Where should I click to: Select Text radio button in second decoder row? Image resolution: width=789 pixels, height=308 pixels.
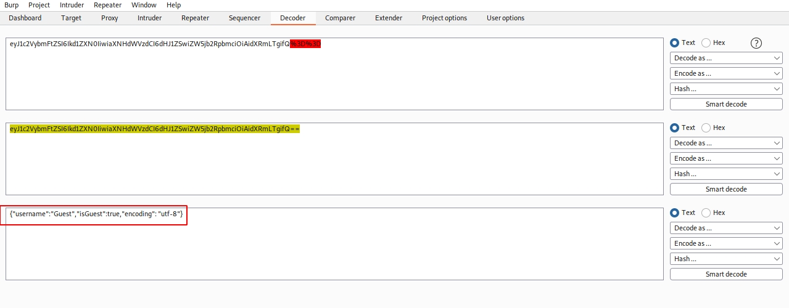pyautogui.click(x=675, y=128)
